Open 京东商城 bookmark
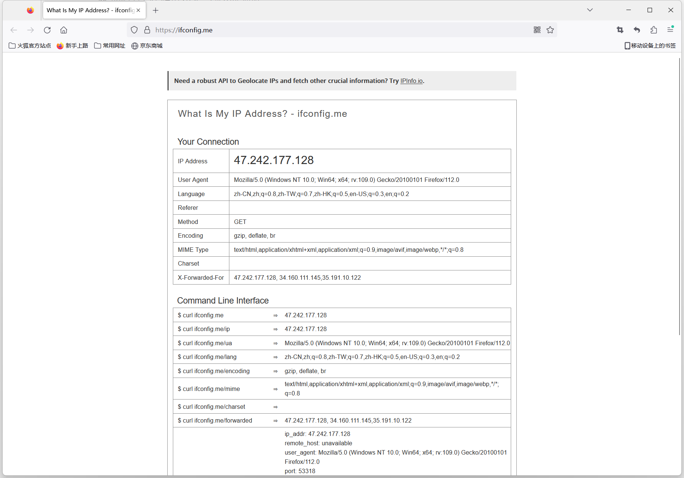 147,46
